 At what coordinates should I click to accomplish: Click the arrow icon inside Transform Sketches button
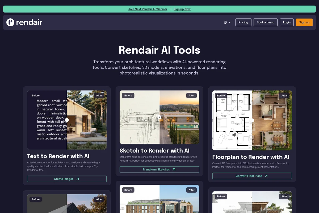(174, 169)
